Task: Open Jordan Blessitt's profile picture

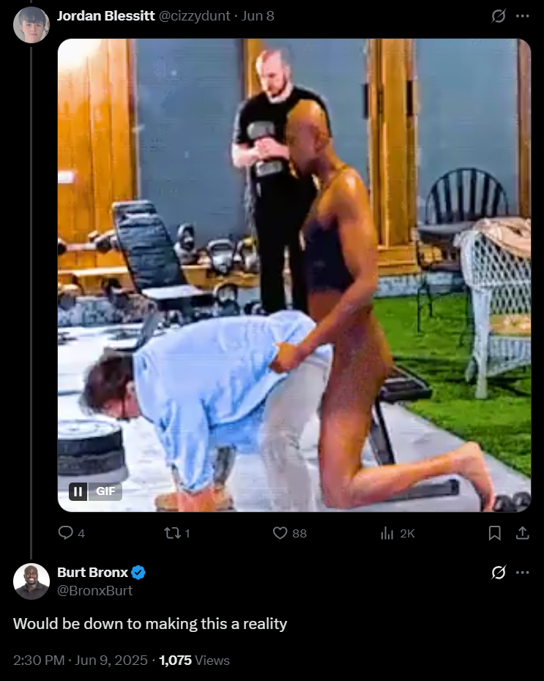Action: [31, 25]
